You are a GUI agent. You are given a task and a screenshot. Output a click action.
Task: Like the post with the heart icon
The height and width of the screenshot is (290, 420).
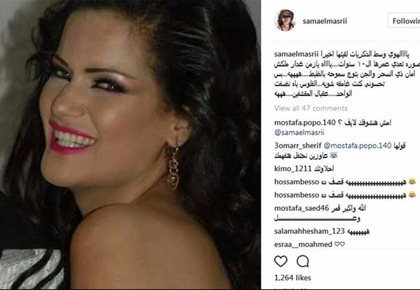coord(281,261)
